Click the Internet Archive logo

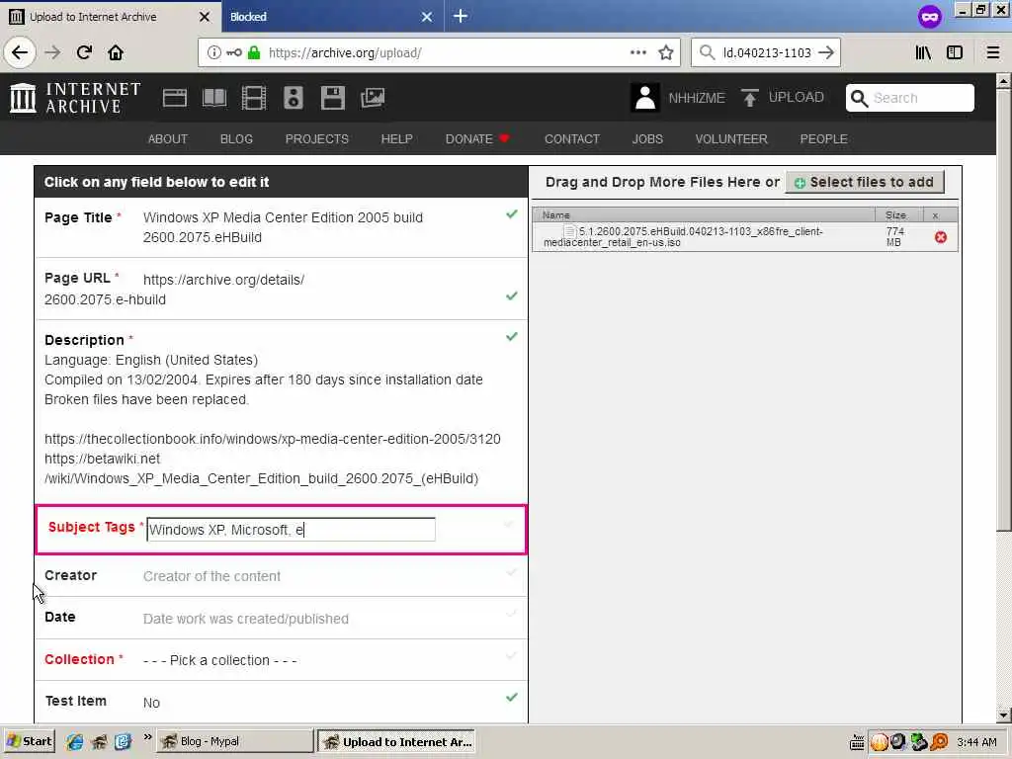click(75, 98)
